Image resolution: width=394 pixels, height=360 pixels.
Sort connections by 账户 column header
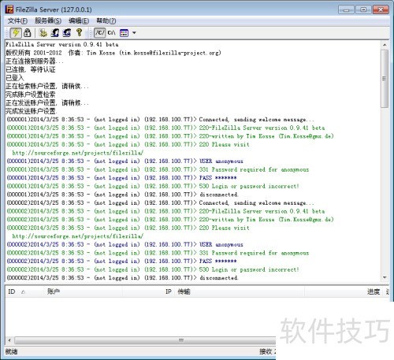83,291
